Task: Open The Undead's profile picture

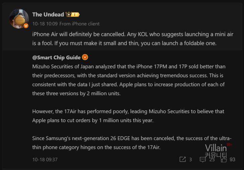Action: pos(19,19)
